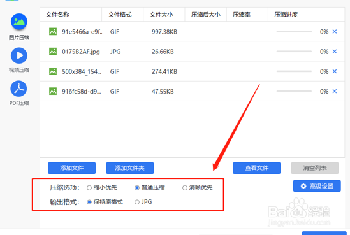Click image file icon for 91e5466a-e9f row

[53, 32]
